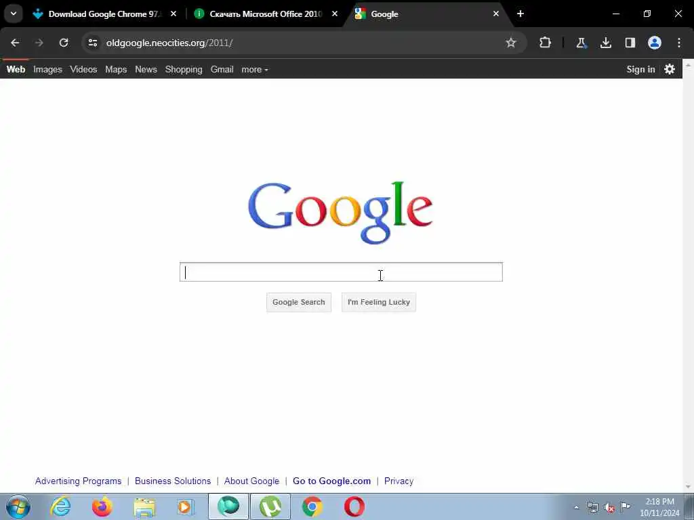694x520 pixels.
Task: Open About Google link
Action: click(252, 481)
